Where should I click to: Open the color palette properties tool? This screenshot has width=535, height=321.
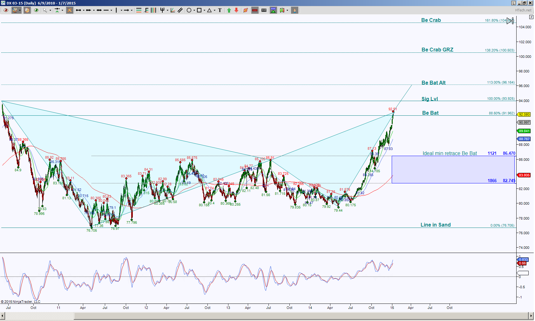click(15, 10)
